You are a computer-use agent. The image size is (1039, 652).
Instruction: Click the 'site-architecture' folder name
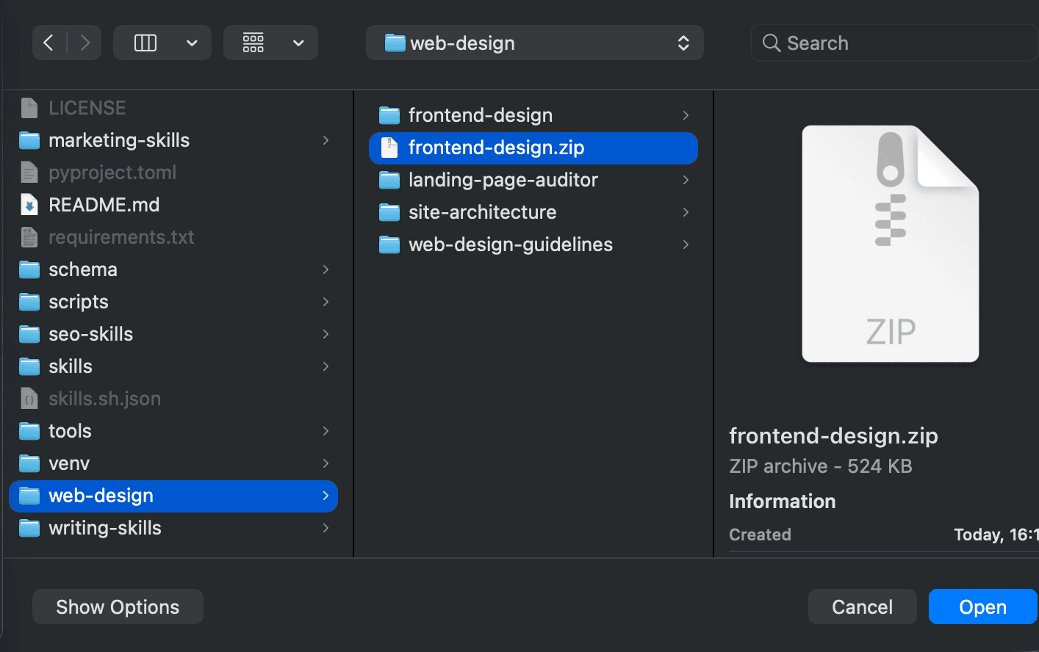[483, 212]
